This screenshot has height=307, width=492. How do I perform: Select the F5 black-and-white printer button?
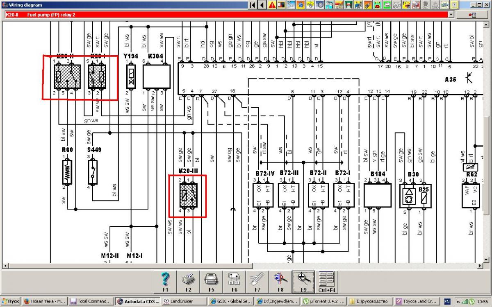(x=211, y=282)
